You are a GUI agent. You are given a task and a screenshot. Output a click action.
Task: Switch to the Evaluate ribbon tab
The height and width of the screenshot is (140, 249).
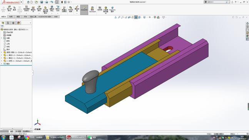(25, 17)
